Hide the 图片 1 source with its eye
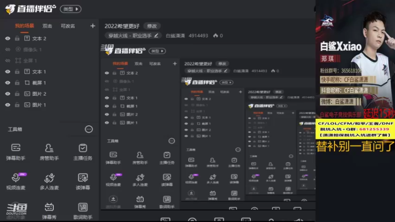The height and width of the screenshot is (222, 395). (x=8, y=105)
